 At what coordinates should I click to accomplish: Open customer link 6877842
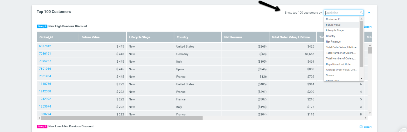coord(45,46)
